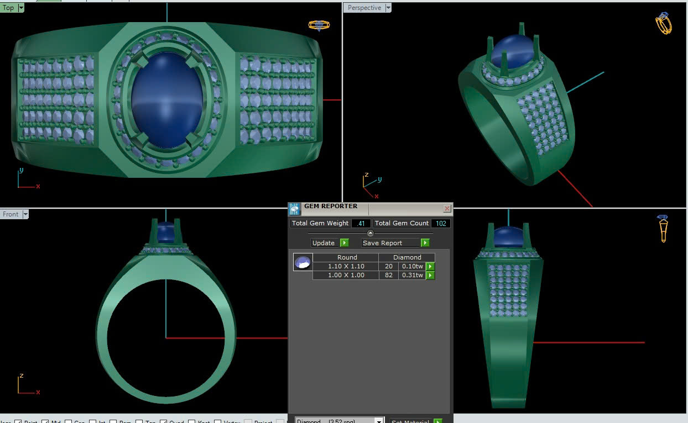Toggle the Mid osnap checkbox
Viewport: 688px width, 423px height.
pyautogui.click(x=45, y=421)
